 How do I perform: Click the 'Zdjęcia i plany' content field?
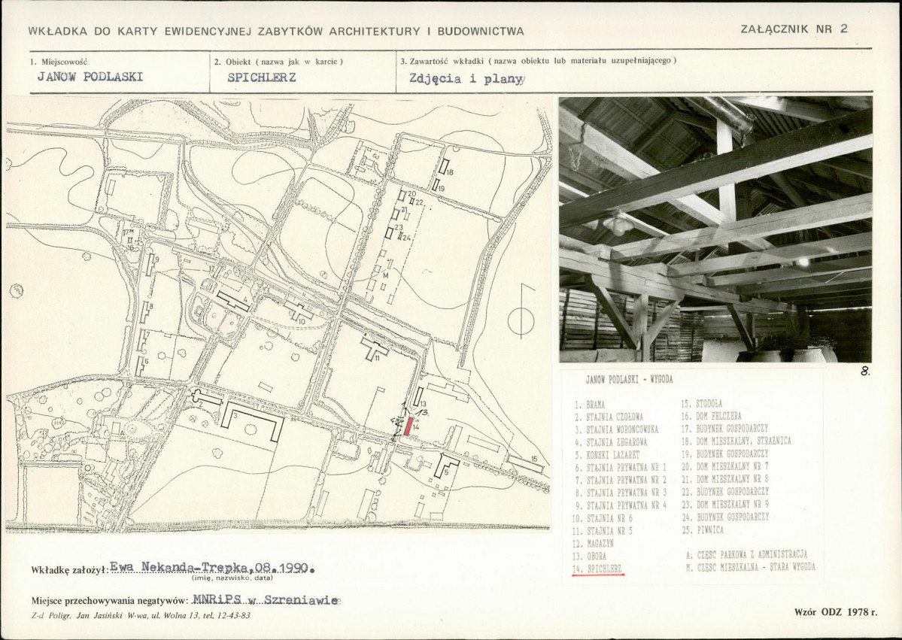(465, 77)
